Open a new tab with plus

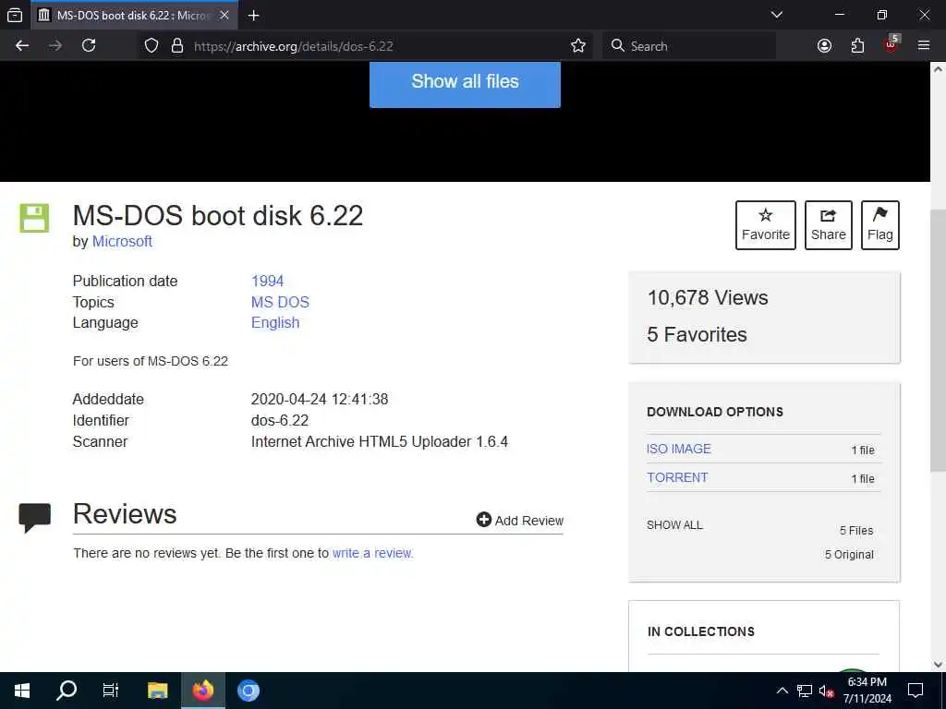click(x=253, y=16)
